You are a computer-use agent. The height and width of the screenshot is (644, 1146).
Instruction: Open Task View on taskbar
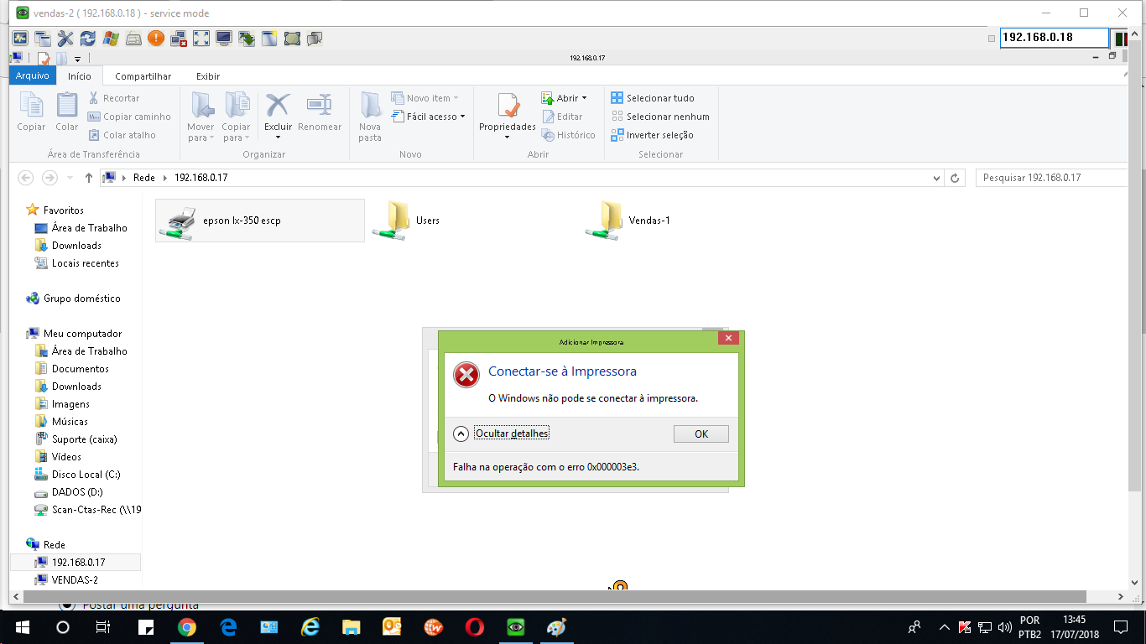(x=103, y=626)
